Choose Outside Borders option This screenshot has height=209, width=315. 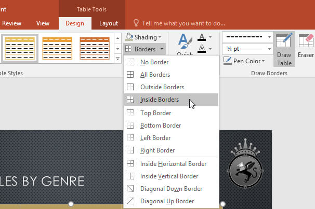pos(171,87)
